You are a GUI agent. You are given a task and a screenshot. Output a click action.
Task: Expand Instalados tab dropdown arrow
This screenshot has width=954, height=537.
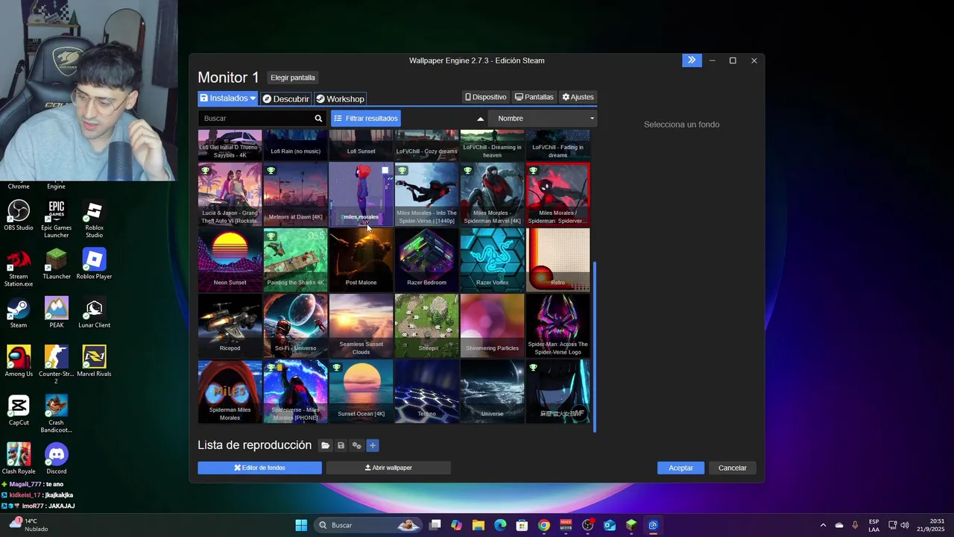pos(253,98)
